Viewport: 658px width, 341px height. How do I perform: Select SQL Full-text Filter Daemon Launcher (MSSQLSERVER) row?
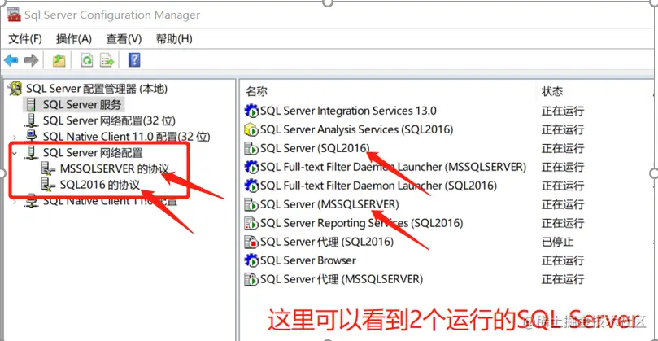click(393, 167)
